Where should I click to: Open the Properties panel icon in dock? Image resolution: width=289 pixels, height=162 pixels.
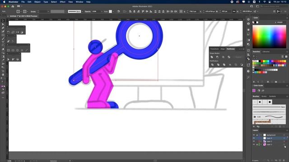pyautogui.click(x=248, y=19)
